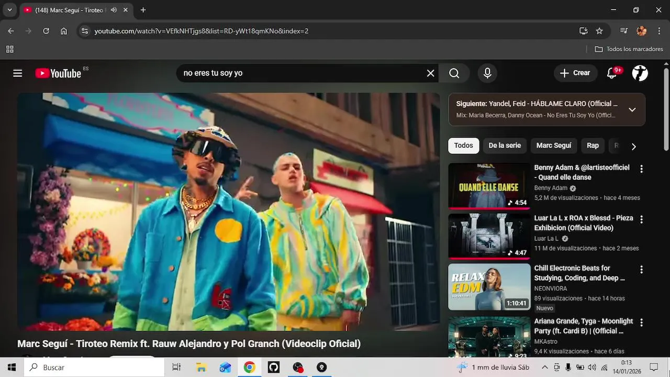This screenshot has width=670, height=377.
Task: Click the magnifier search button
Action: click(454, 73)
